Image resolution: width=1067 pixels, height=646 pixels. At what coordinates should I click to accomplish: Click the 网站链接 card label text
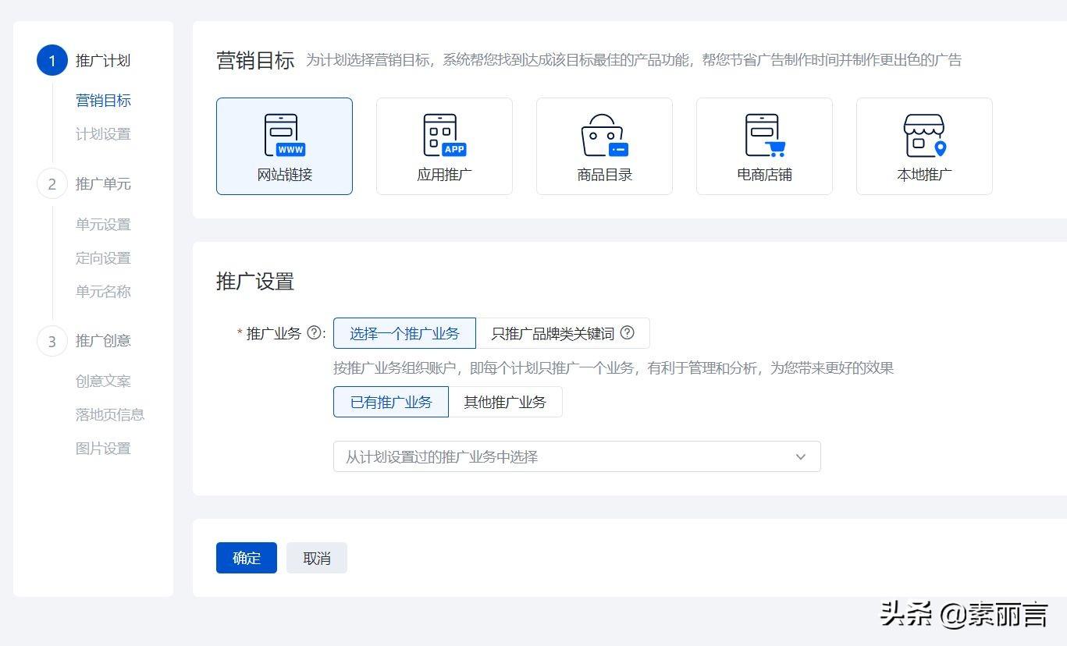(x=285, y=175)
